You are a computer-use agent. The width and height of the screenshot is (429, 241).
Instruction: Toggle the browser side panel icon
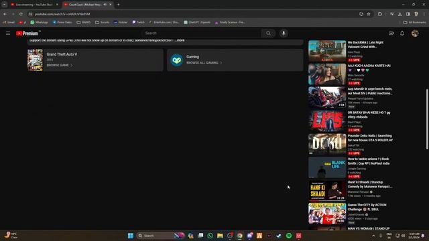coord(408,14)
